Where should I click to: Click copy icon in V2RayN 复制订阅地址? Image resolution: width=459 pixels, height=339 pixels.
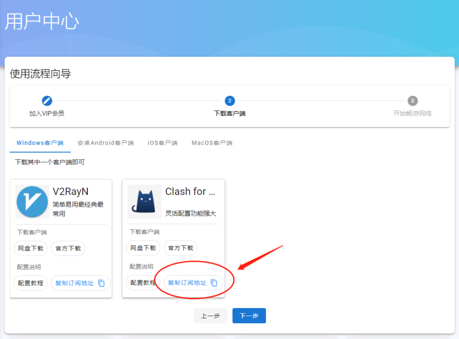(101, 283)
